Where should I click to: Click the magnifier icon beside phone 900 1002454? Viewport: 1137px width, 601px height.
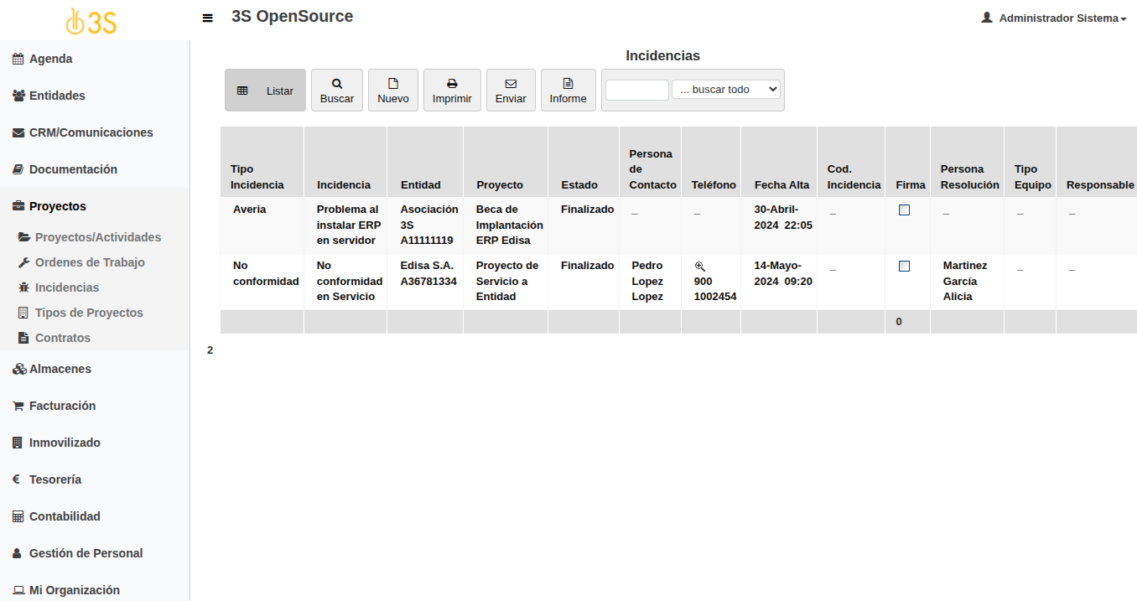(x=700, y=267)
